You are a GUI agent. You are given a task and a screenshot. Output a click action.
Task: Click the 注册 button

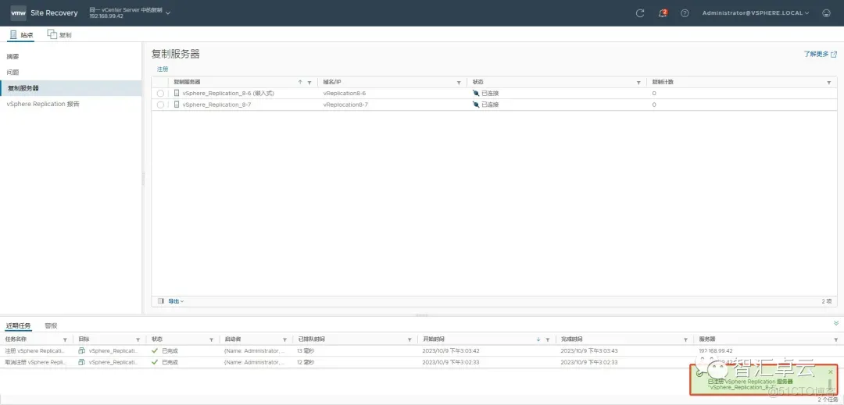pos(163,69)
